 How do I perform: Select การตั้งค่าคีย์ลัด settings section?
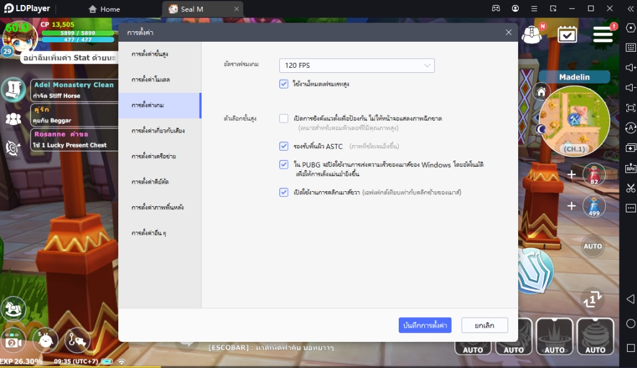[x=160, y=182]
